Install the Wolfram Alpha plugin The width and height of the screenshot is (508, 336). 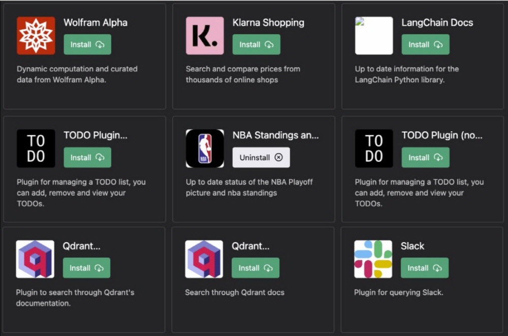coord(87,44)
